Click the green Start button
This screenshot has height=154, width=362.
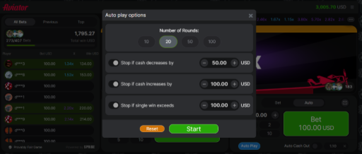coord(194,129)
